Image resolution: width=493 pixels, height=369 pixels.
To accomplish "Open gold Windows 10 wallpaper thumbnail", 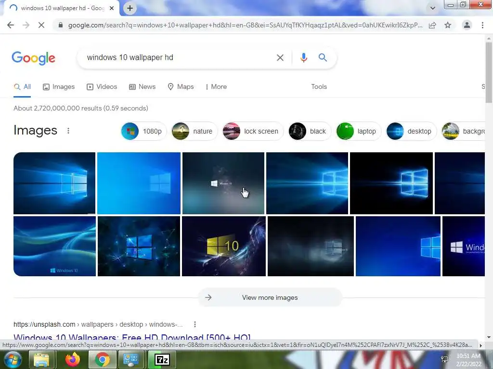I will [x=223, y=246].
